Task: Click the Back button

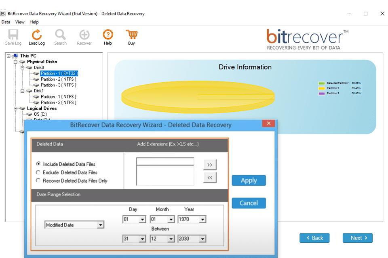Action: tap(314, 238)
